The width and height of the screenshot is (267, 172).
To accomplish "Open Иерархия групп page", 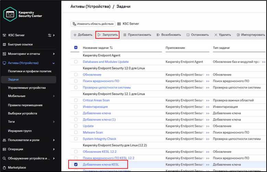I will (x=20, y=131).
